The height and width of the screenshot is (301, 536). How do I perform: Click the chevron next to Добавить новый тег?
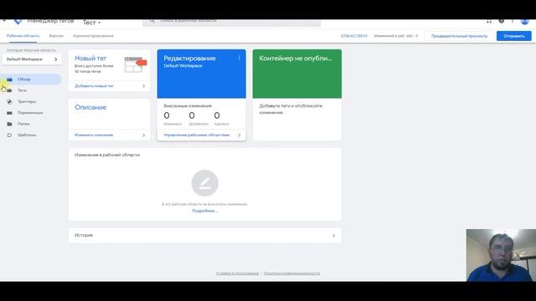click(143, 86)
